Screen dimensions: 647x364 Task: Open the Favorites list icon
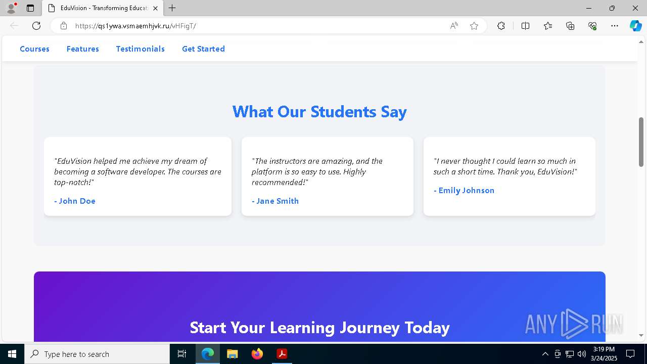point(548,26)
